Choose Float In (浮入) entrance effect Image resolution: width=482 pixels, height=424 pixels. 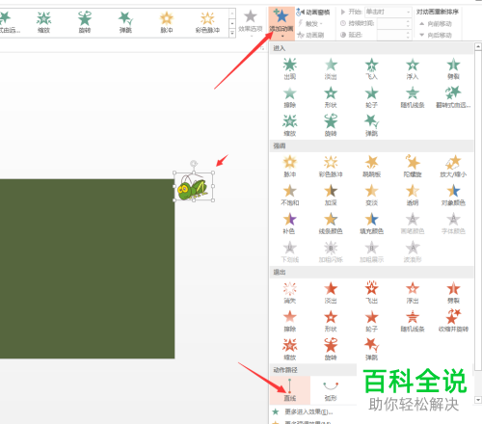(413, 68)
